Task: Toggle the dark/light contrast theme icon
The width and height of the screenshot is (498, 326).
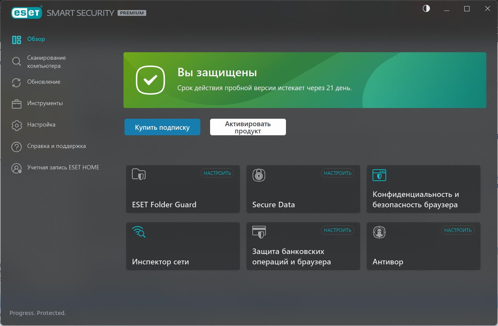Action: 426,9
